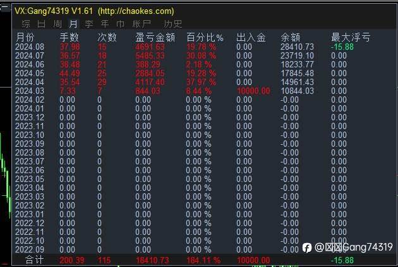398x267 pixels.
Task: Click lots value 44.49 for 2024.05
Action: click(x=69, y=74)
